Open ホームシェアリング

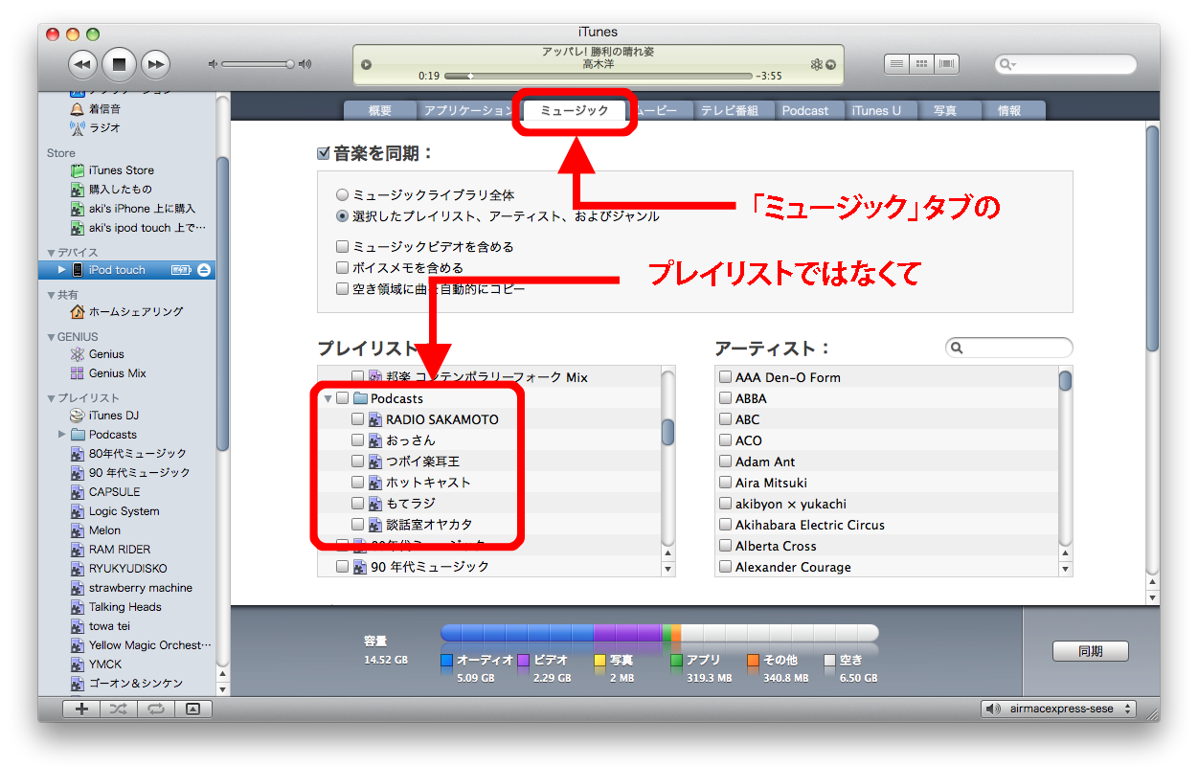[x=135, y=312]
